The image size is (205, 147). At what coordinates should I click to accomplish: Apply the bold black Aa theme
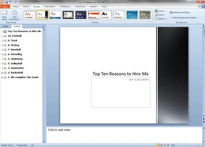106,15
